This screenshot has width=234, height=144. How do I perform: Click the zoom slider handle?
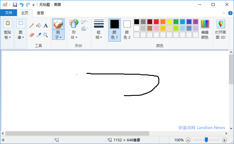click(x=206, y=140)
